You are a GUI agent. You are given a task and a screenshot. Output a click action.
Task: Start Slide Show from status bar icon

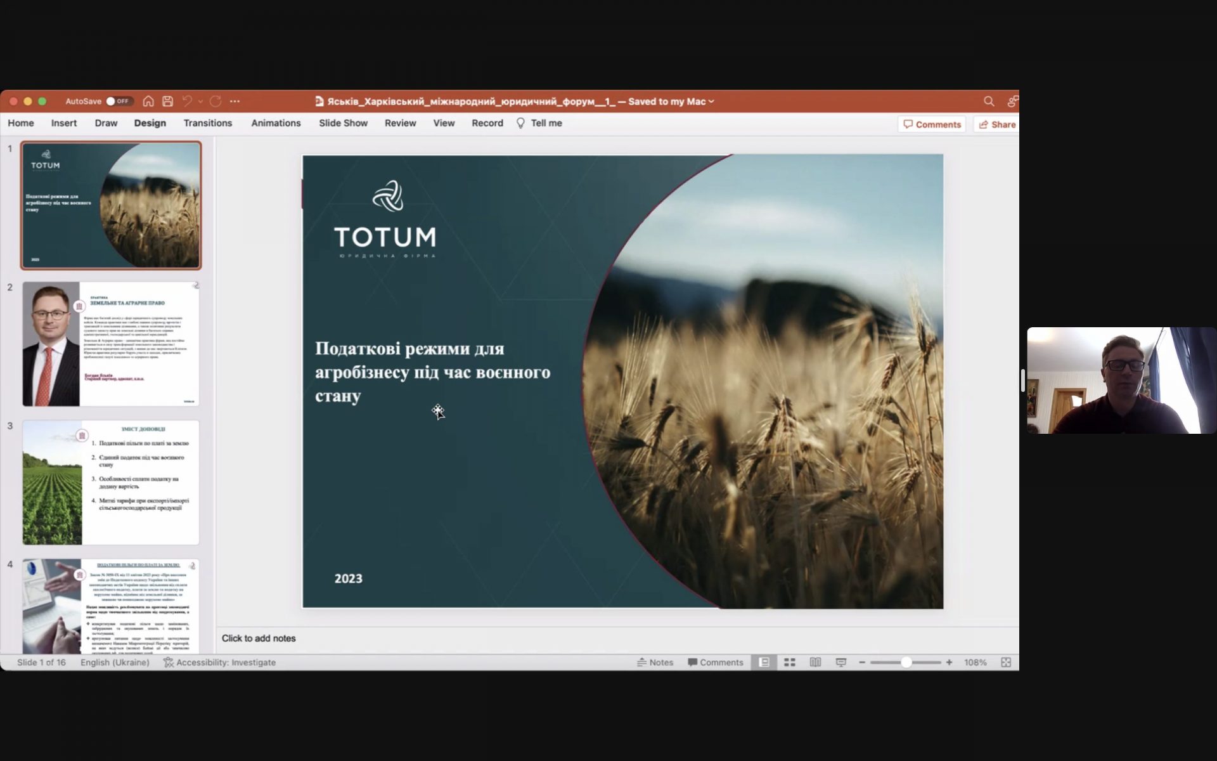840,662
